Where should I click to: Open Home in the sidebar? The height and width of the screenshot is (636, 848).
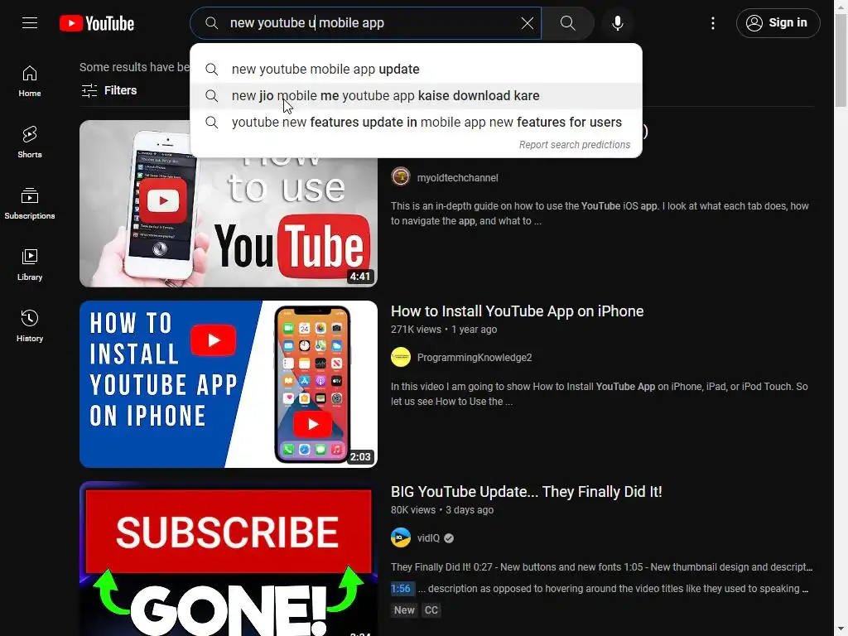click(30, 81)
